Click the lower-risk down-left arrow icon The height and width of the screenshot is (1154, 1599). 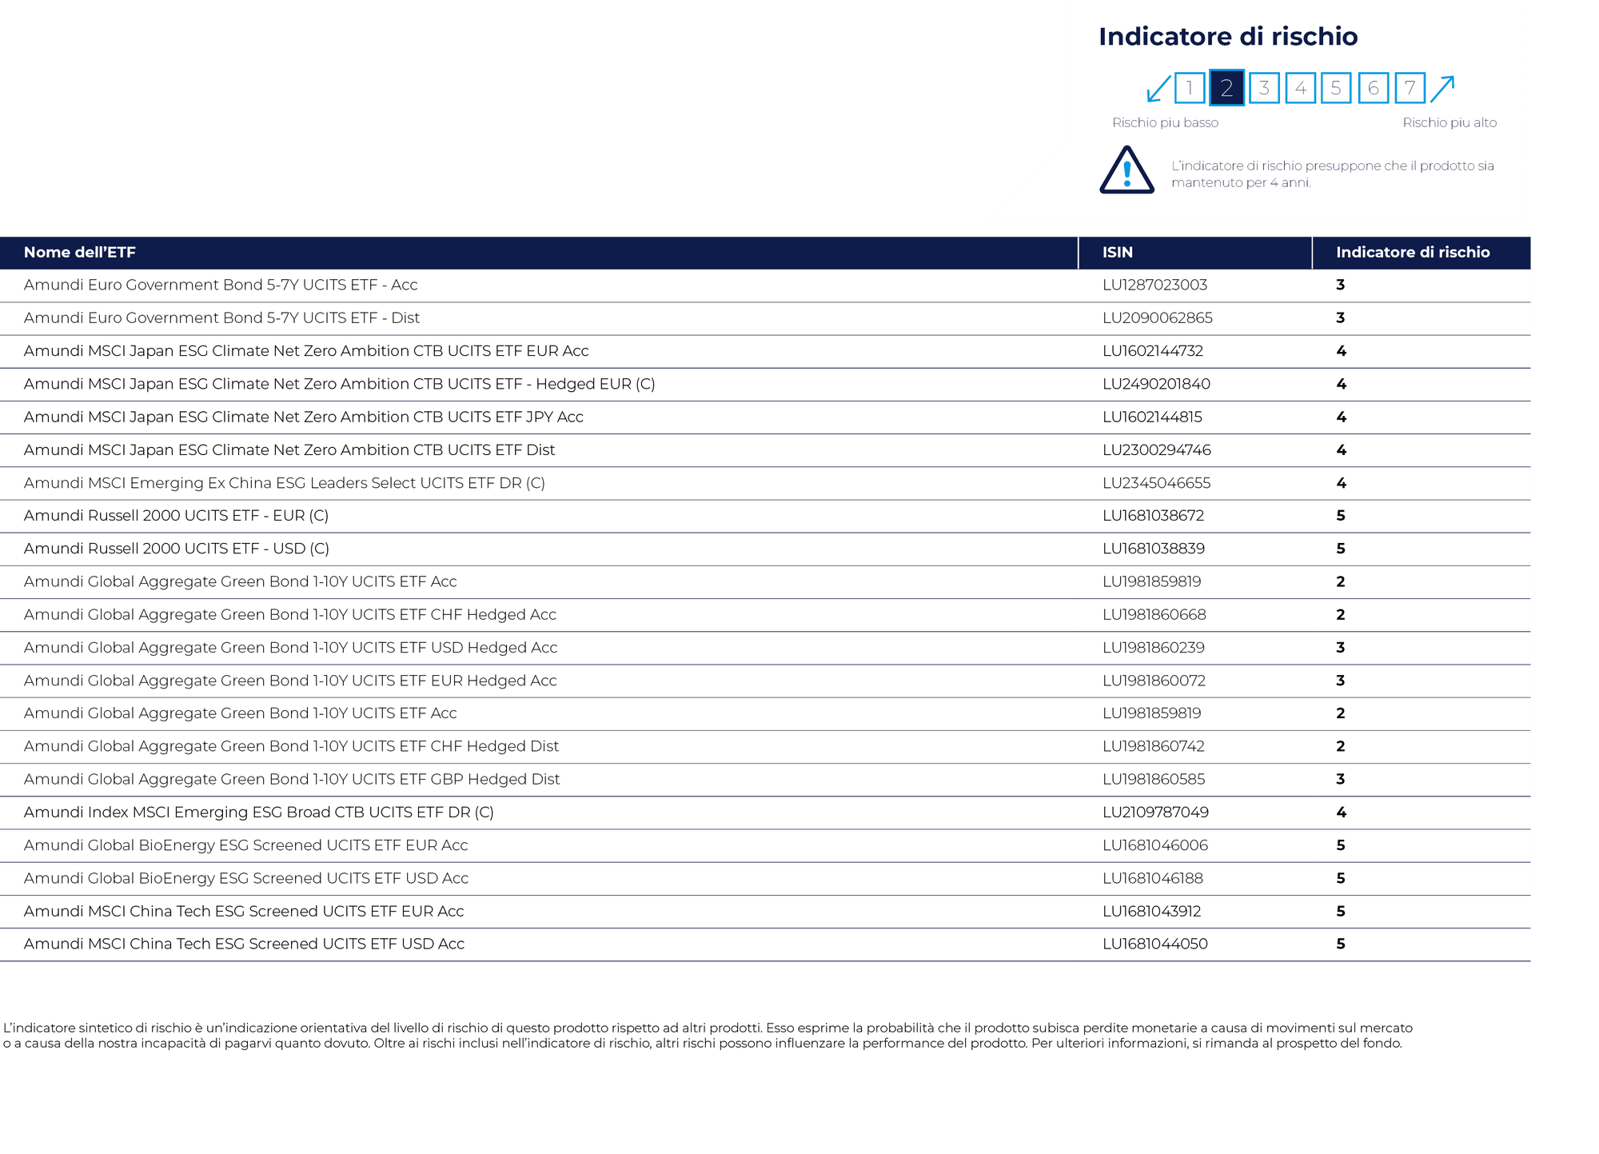pos(1158,88)
